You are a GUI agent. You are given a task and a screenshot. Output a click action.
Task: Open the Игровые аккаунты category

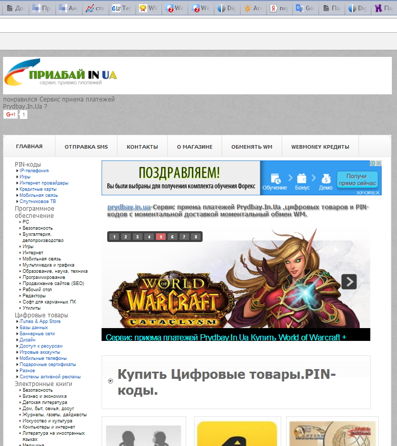(x=40, y=352)
